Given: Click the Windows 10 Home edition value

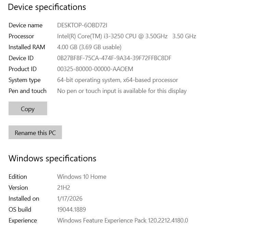Looking at the screenshot, I should point(81,177).
